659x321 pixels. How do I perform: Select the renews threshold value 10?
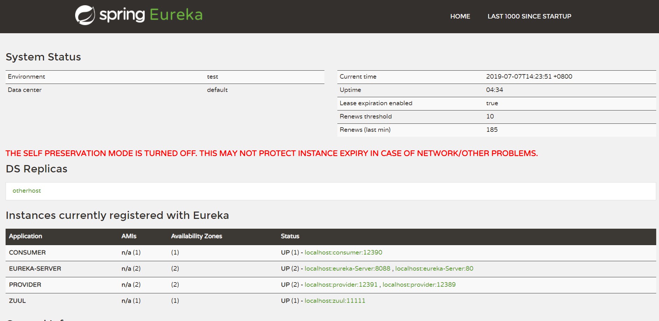point(490,116)
